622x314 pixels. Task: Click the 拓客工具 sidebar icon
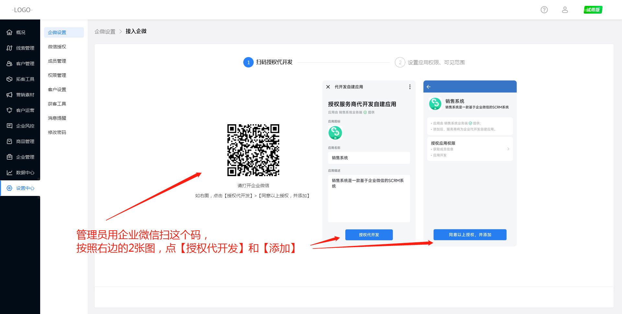(9, 79)
